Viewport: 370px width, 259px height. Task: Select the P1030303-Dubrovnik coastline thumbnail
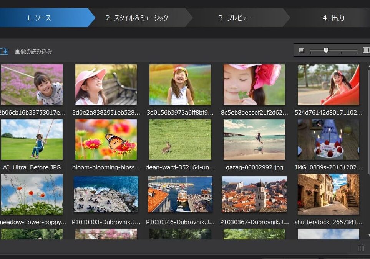pos(106,194)
